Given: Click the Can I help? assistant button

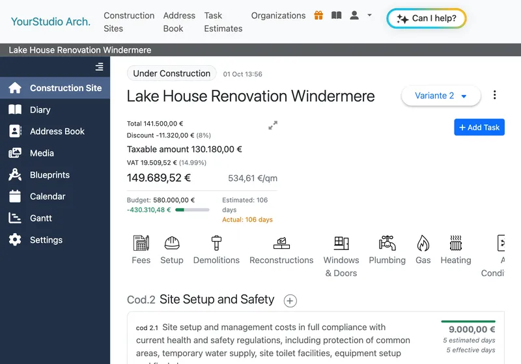Looking at the screenshot, I should click(x=427, y=18).
